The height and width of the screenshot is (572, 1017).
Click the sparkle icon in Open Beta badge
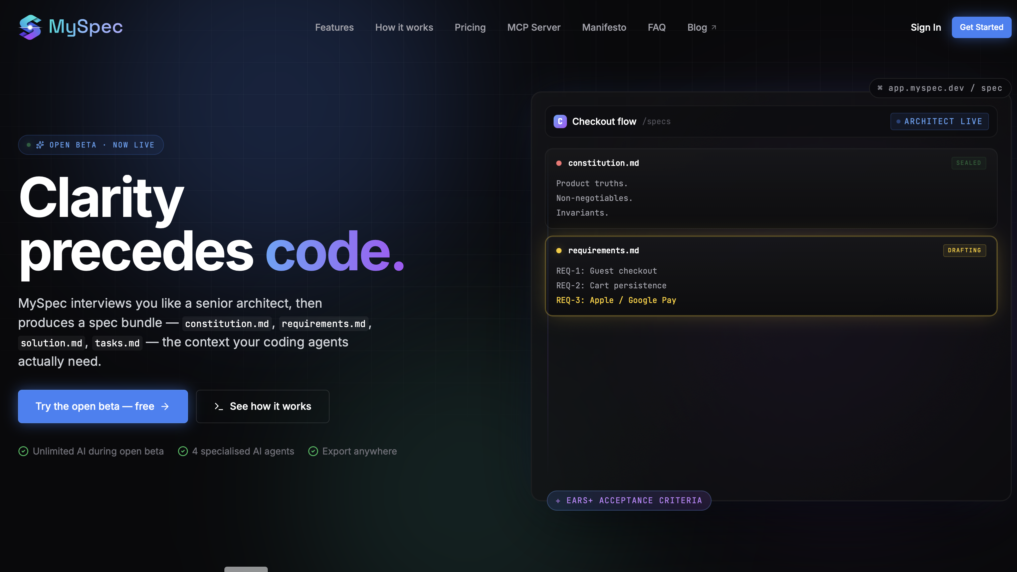pyautogui.click(x=40, y=145)
